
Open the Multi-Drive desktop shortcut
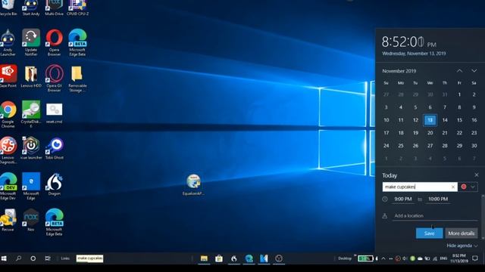tap(54, 8)
